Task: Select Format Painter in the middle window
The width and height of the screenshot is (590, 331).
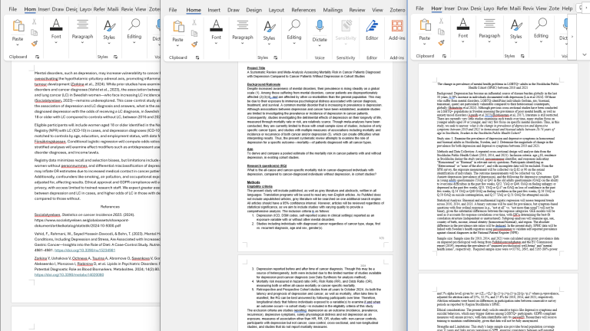Action: (194, 44)
